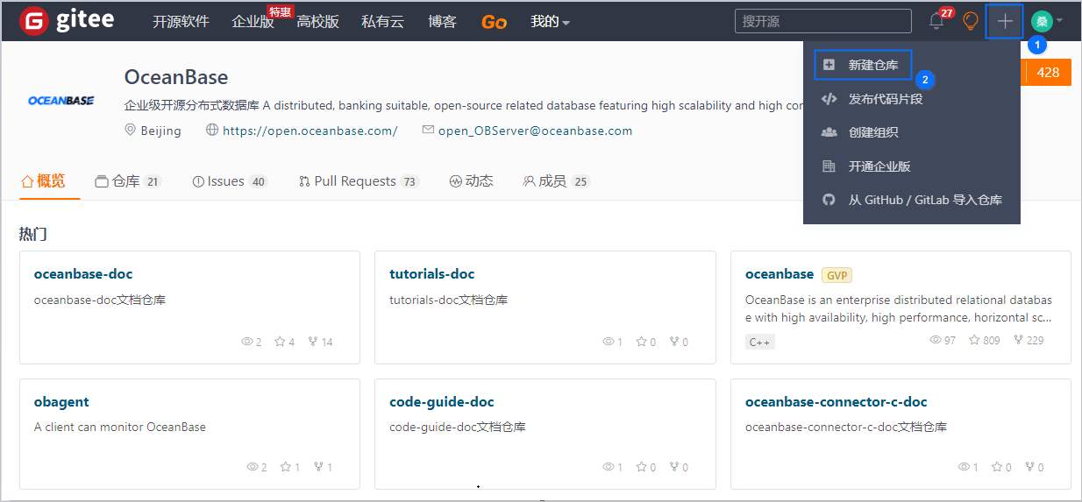1082x502 pixels.
Task: Click the star count 809 on oceanbase card
Action: point(991,340)
